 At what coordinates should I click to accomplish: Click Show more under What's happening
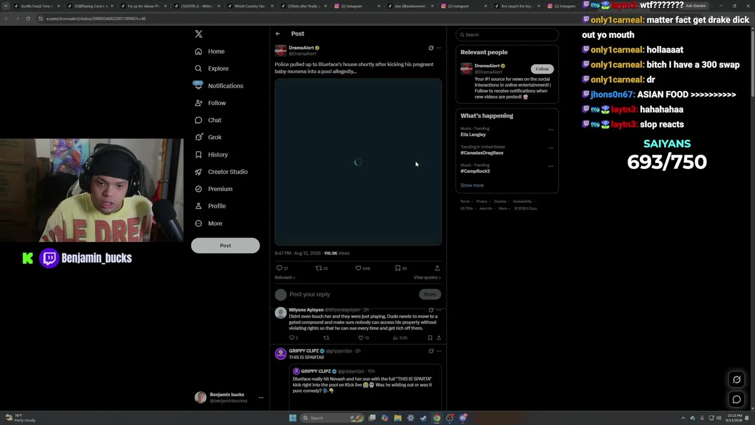click(472, 185)
